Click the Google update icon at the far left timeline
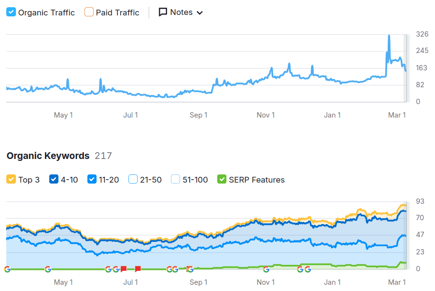This screenshot has height=291, width=435. click(x=7, y=269)
